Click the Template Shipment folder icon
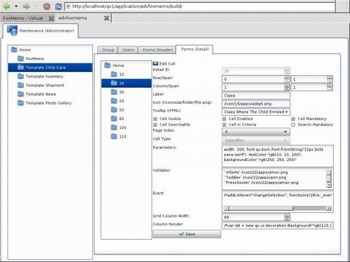 pos(21,85)
